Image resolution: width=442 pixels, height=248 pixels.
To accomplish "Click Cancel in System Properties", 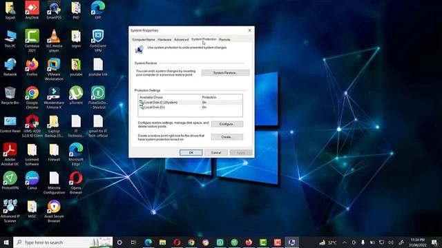I will (x=216, y=153).
